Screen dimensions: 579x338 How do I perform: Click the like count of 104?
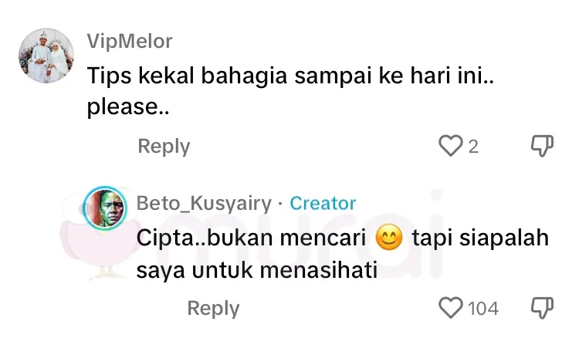tap(483, 308)
